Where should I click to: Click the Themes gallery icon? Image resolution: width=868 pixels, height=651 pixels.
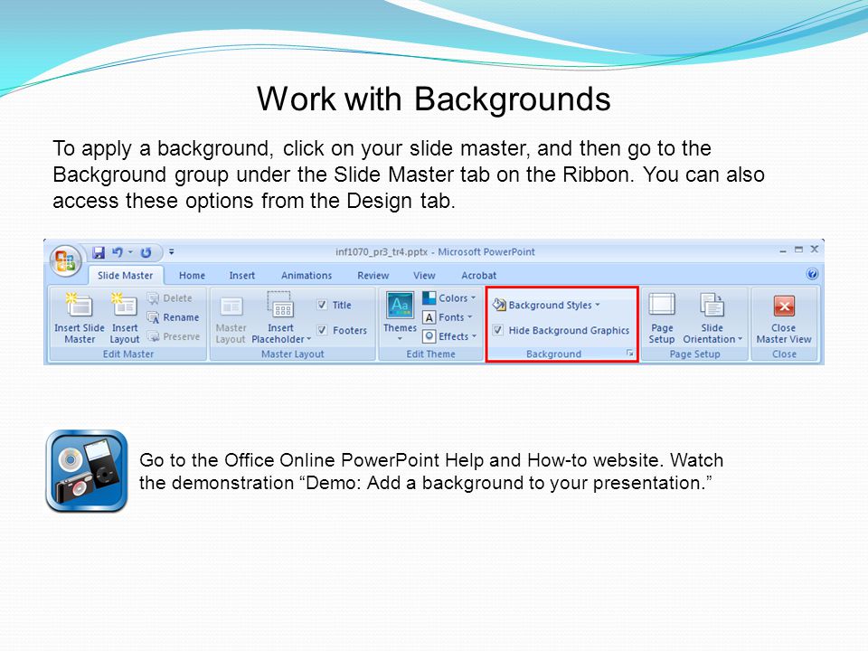coord(400,305)
